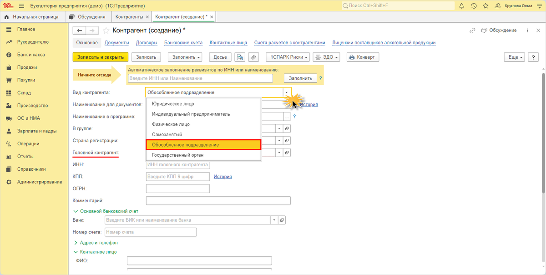
Task: Go forward with the right arrow button
Action: click(92, 30)
